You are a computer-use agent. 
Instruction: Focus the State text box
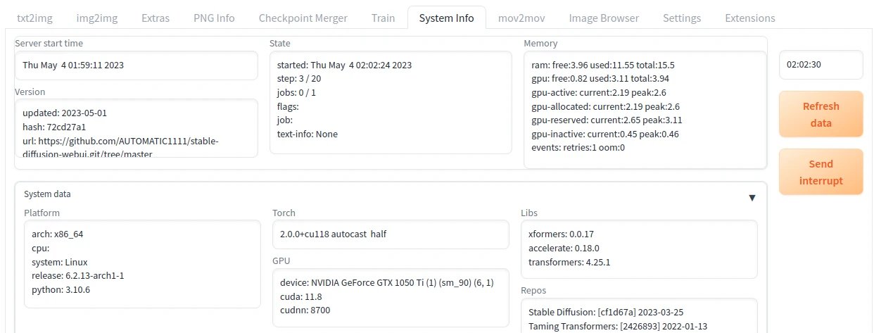click(x=391, y=102)
